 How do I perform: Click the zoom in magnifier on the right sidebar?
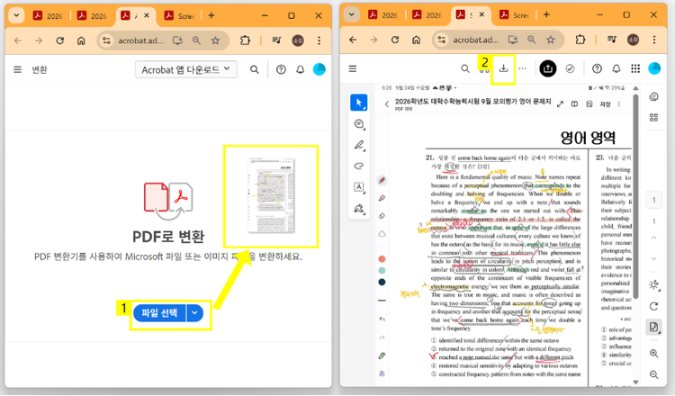(x=653, y=354)
